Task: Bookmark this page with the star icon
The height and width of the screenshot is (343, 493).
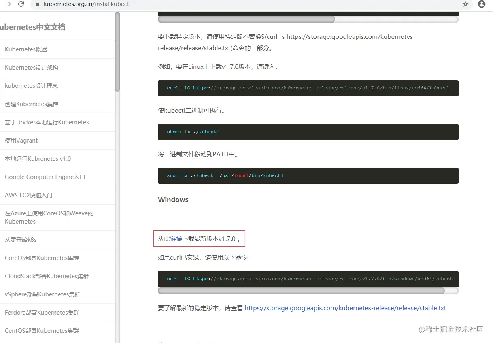Action: pos(465,4)
